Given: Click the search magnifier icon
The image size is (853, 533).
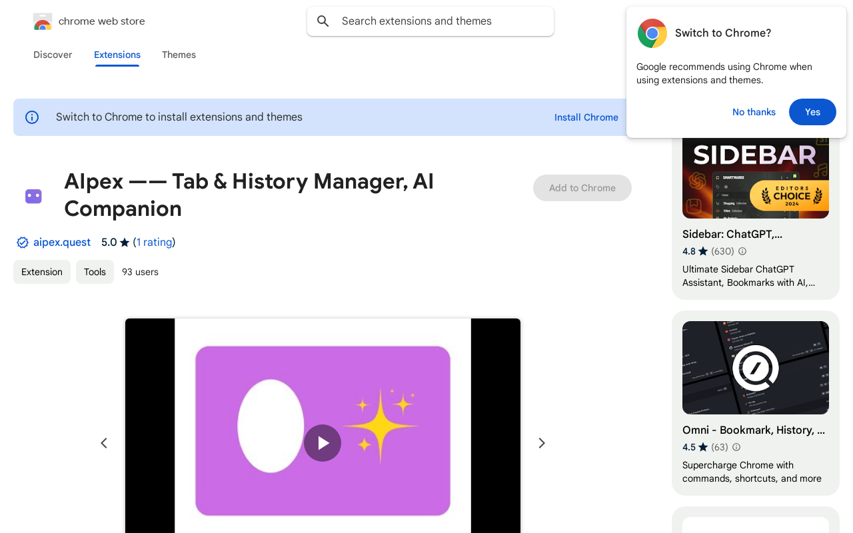Looking at the screenshot, I should (x=323, y=21).
